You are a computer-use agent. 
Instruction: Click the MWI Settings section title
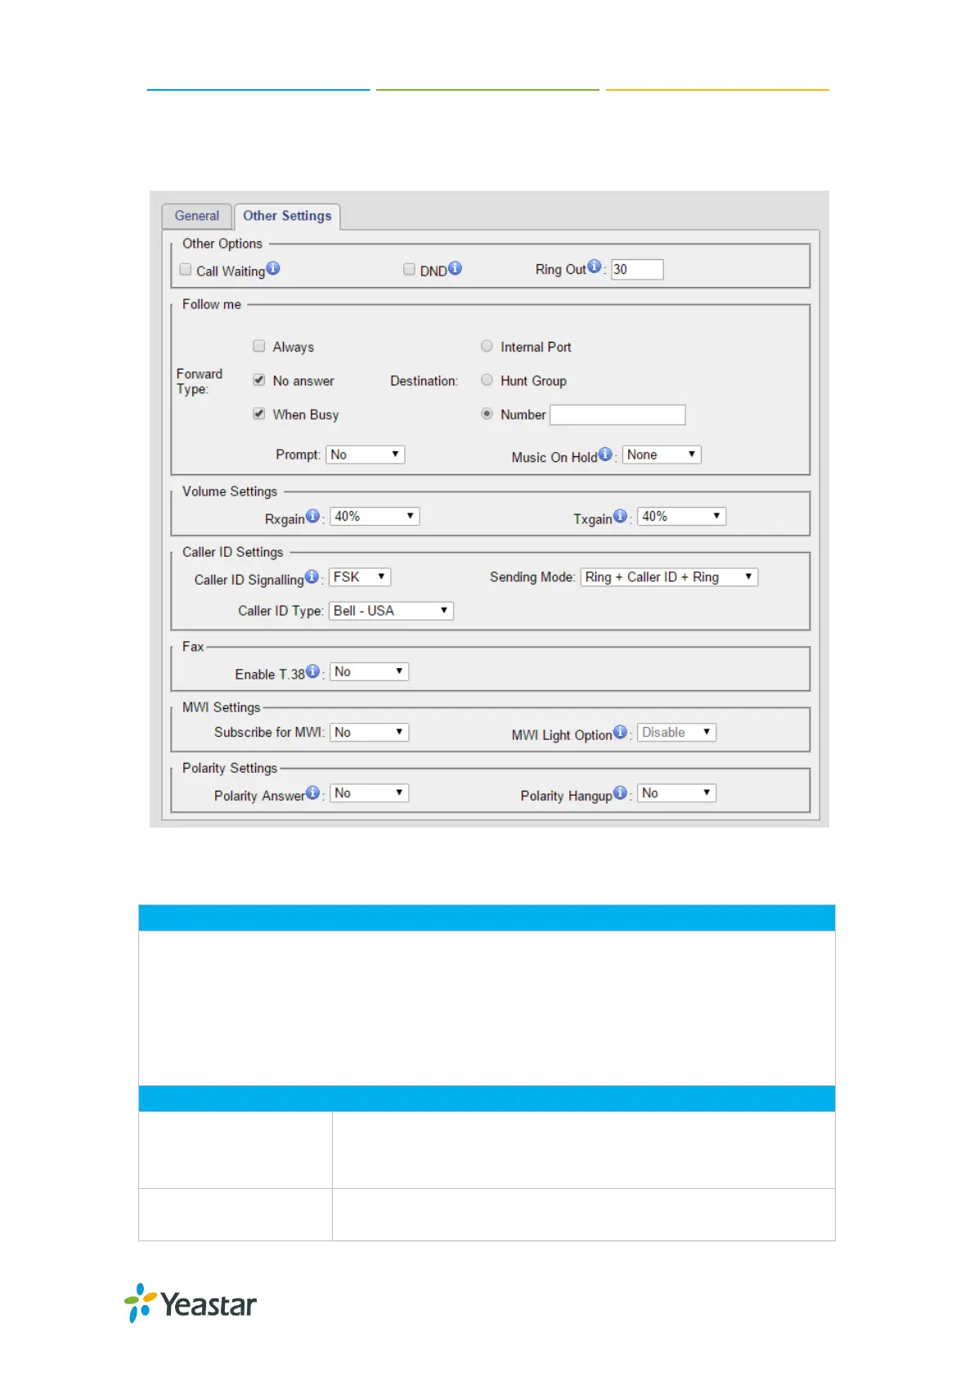tap(222, 707)
